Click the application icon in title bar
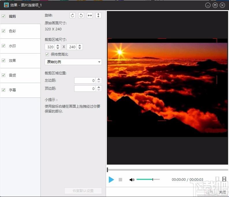 click(x=6, y=5)
